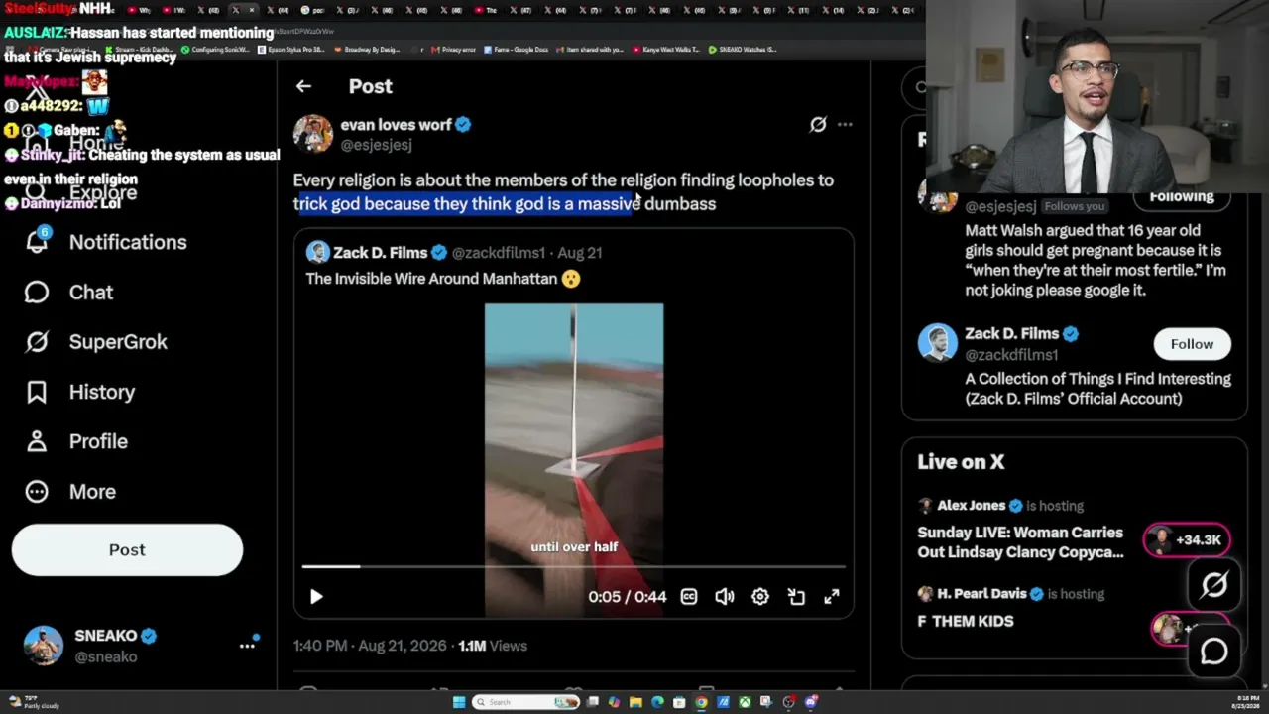Screen dimensions: 1269x714
Task: Open Profile in sidebar
Action: [x=77, y=441]
